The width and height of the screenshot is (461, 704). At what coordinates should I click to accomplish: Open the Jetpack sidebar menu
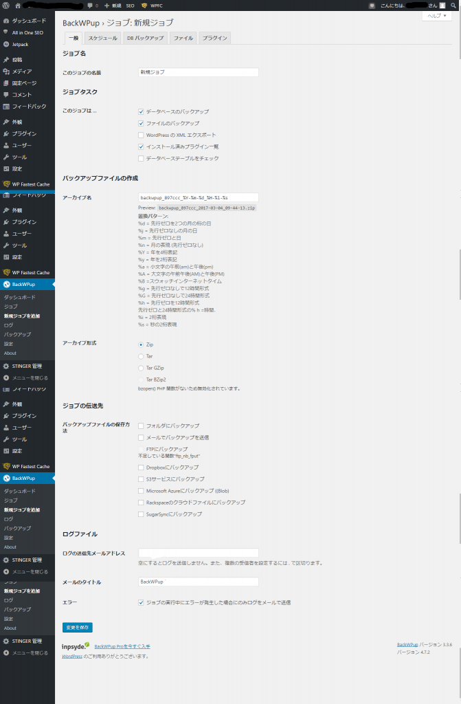27,44
